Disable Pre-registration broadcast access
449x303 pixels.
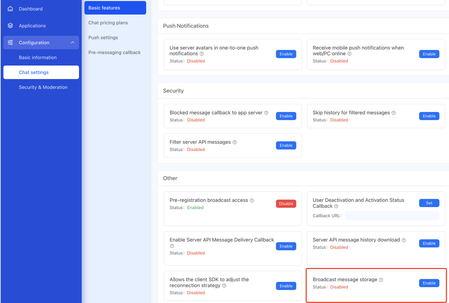(x=286, y=204)
